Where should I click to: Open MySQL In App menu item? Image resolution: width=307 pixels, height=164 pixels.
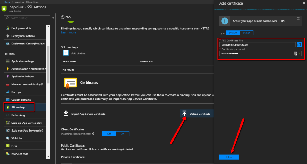(x=25, y=153)
